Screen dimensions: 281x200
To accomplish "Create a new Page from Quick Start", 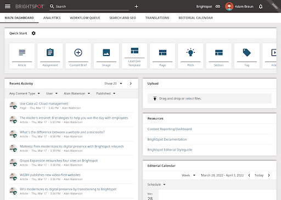I will [x=162, y=56].
